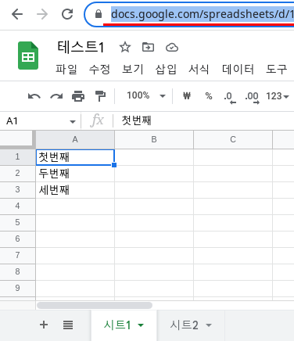Screen dimensions: 294x341
Task: Select row 9 header
Action: [17, 289]
